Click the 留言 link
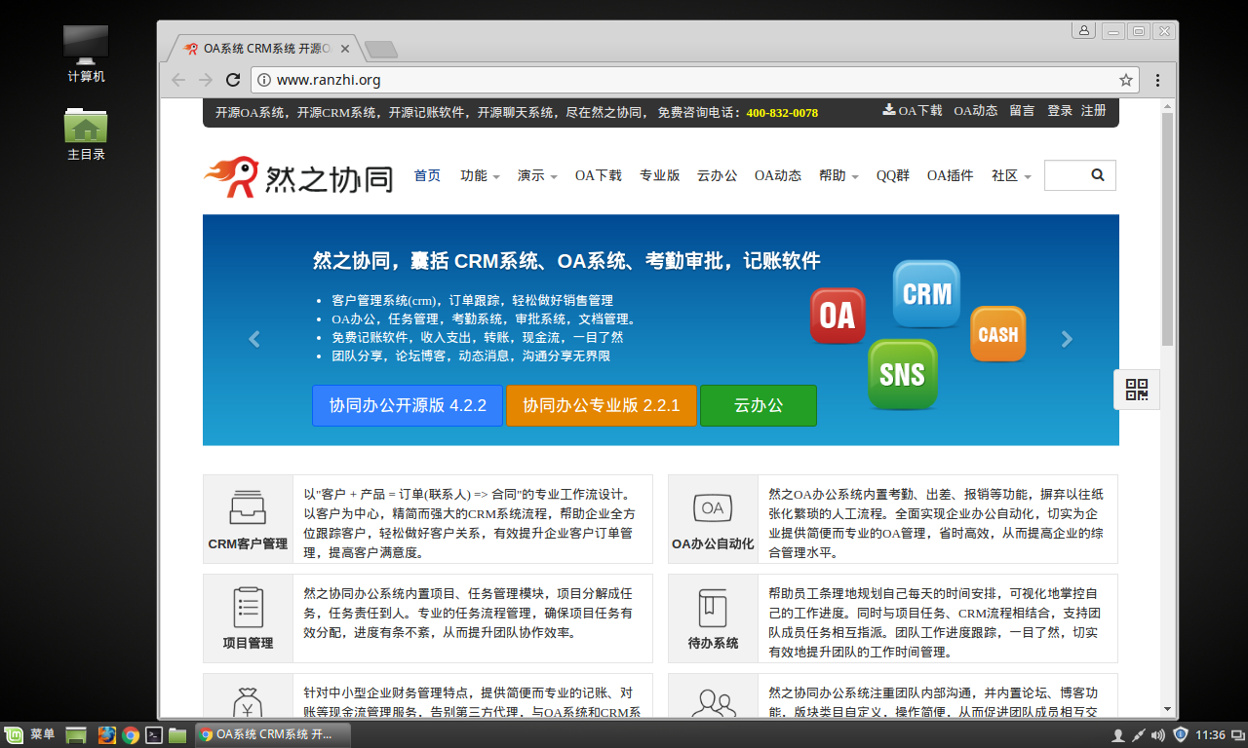 (1022, 111)
